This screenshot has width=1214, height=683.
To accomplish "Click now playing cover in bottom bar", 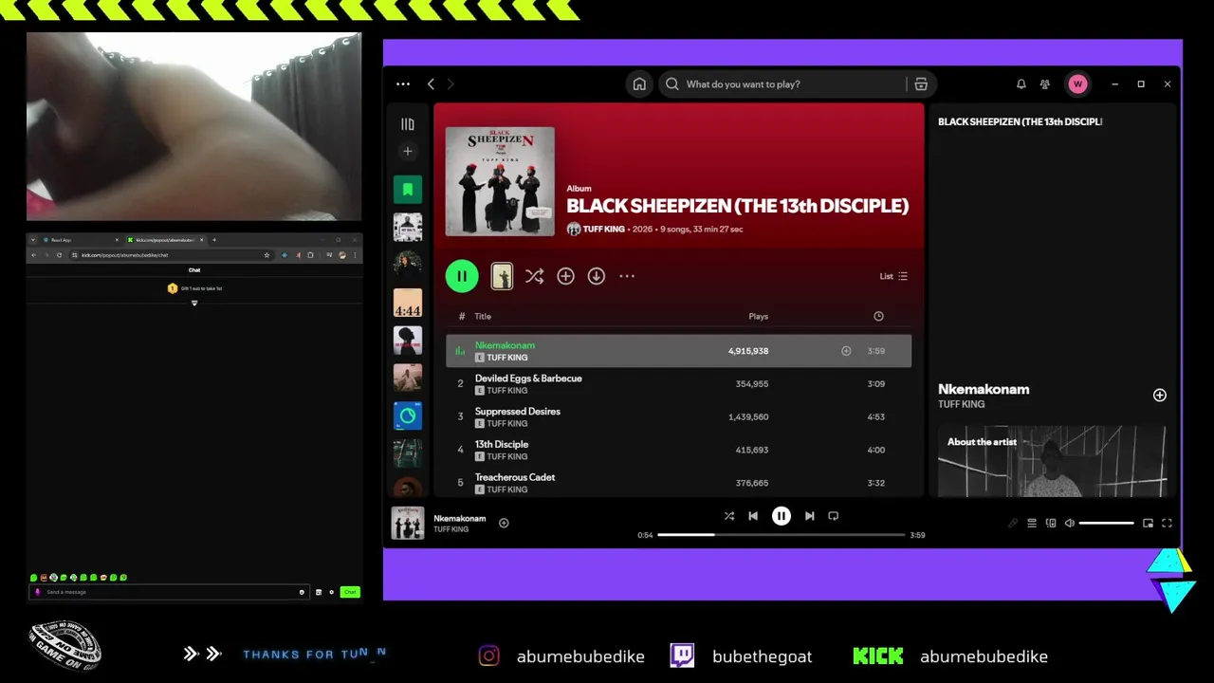I will [408, 523].
